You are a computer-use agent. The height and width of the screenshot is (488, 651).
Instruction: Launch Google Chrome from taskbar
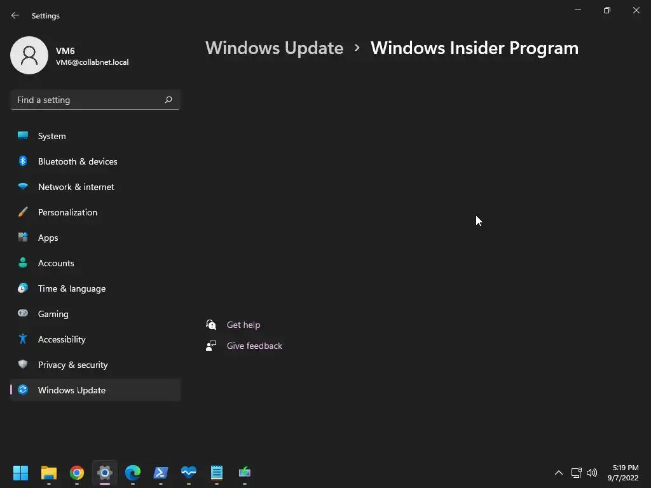tap(77, 473)
